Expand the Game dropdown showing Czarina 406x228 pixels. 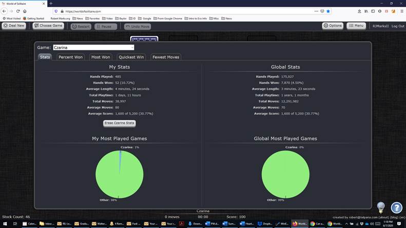pyautogui.click(x=93, y=48)
